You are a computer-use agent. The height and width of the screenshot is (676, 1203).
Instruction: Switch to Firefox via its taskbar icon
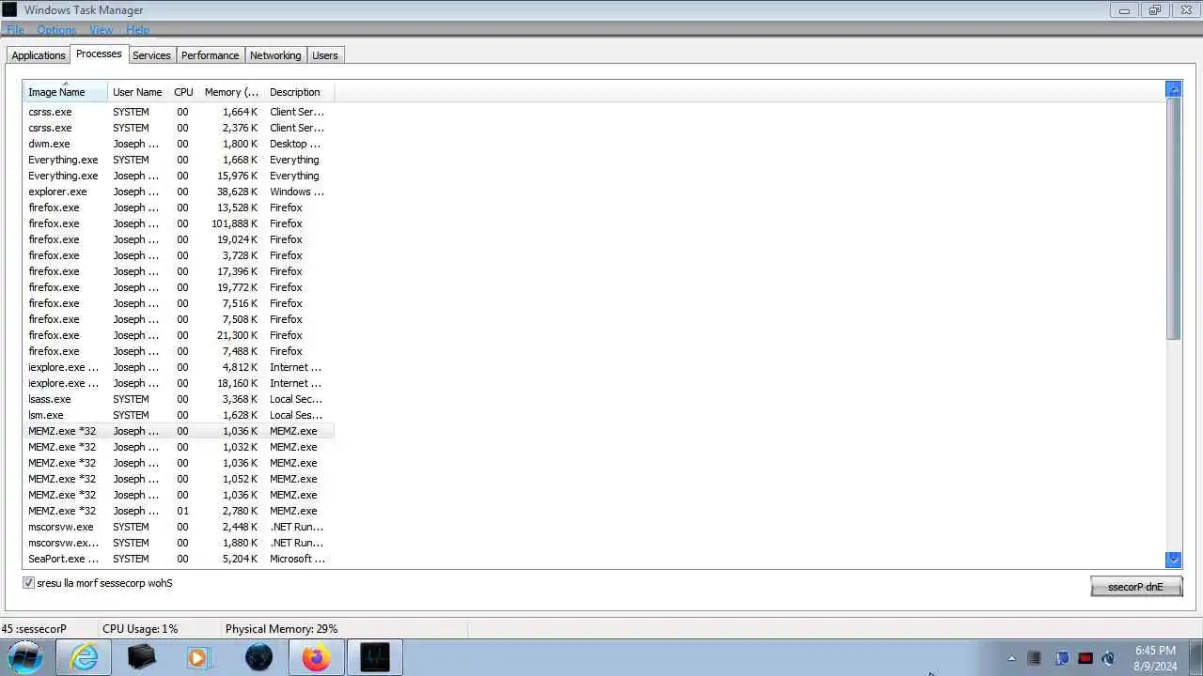click(316, 657)
